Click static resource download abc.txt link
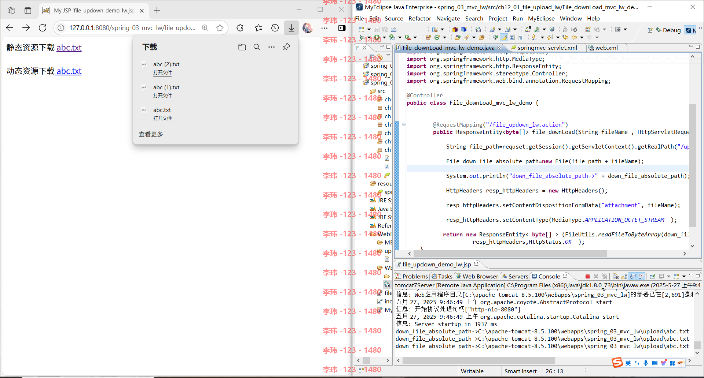Image resolution: width=704 pixels, height=378 pixels. click(x=69, y=48)
